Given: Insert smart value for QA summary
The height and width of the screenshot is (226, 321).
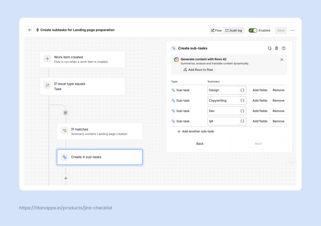Looking at the screenshot, I should click(242, 121).
